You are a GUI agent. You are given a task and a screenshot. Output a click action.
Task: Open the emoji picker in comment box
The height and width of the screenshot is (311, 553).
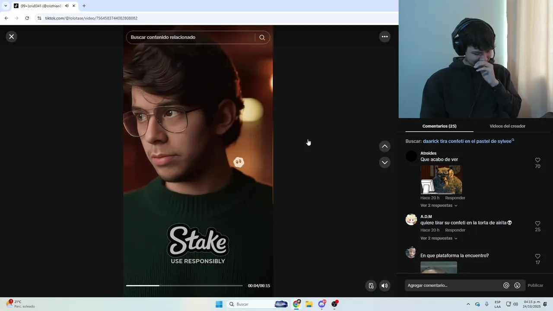point(517,286)
